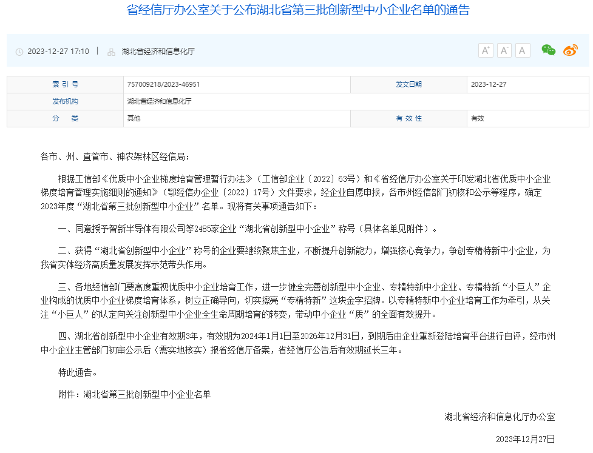Click the decrease font size A- icon
Viewport: 593px width, 453px height.
tap(504, 50)
